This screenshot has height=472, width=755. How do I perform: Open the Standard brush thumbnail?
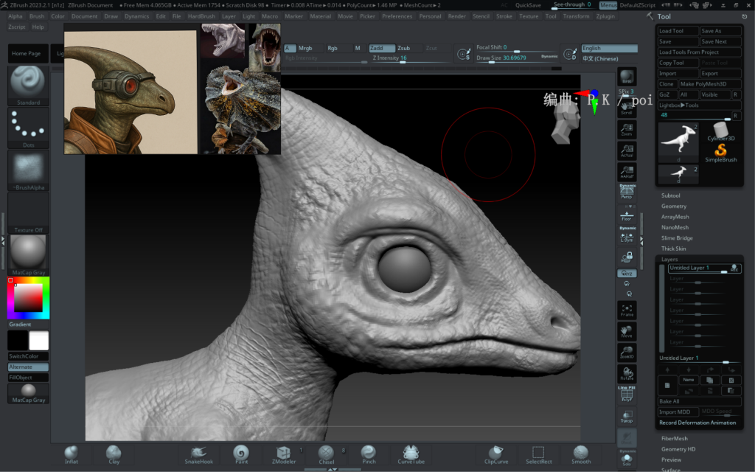point(29,83)
